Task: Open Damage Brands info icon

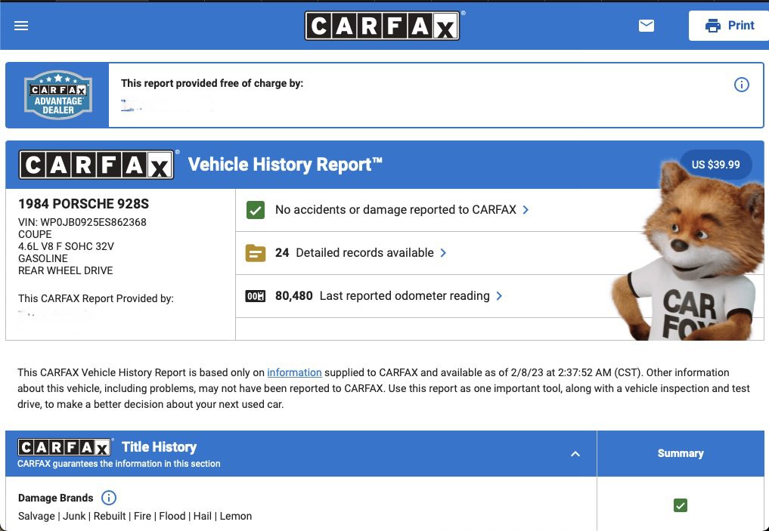Action: point(109,498)
